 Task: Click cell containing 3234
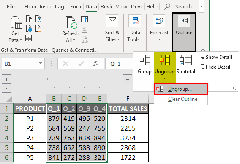click(128, 138)
